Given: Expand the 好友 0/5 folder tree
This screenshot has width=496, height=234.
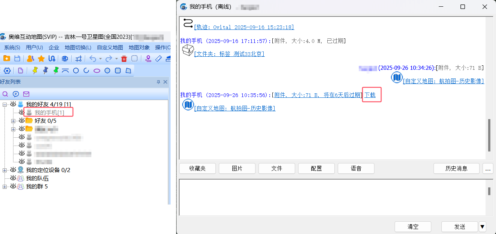Looking at the screenshot, I should [13, 121].
